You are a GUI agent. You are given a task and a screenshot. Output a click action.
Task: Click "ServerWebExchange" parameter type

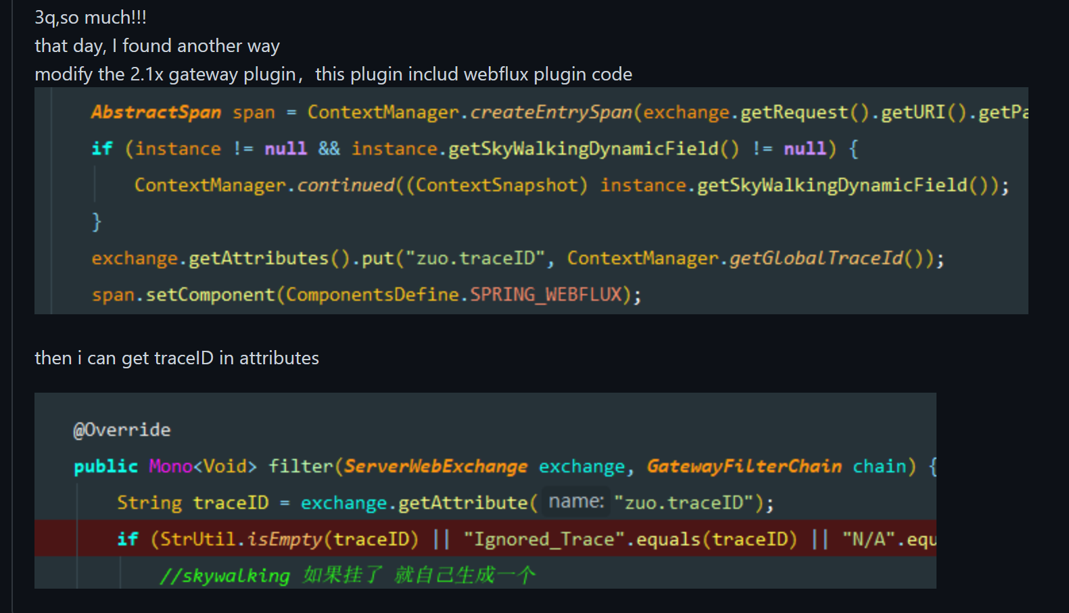pyautogui.click(x=436, y=466)
